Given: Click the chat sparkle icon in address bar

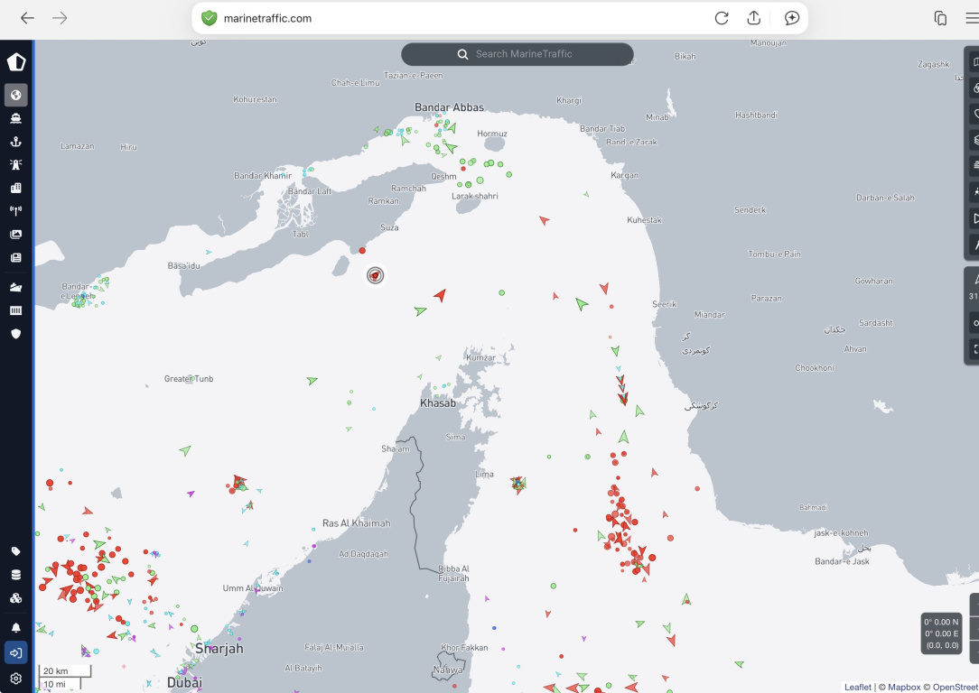Looking at the screenshot, I should [792, 18].
